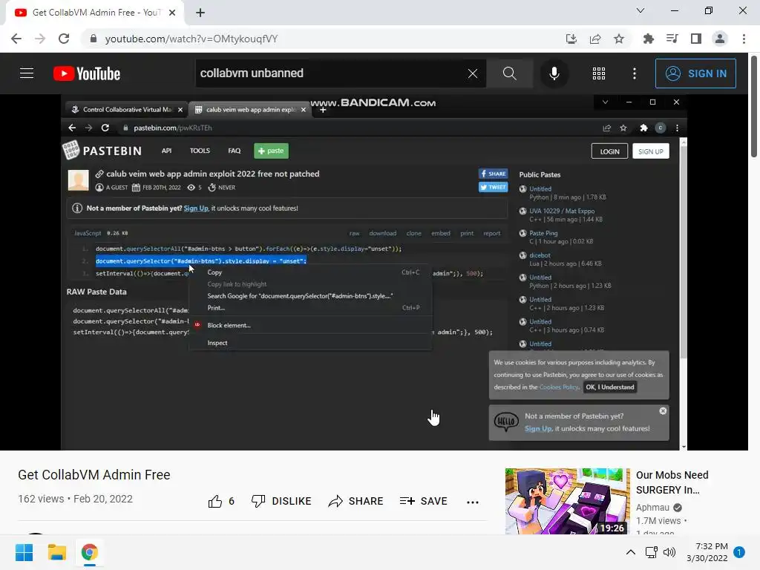Select the youtube.com address bar
760x570 pixels.
click(320, 39)
